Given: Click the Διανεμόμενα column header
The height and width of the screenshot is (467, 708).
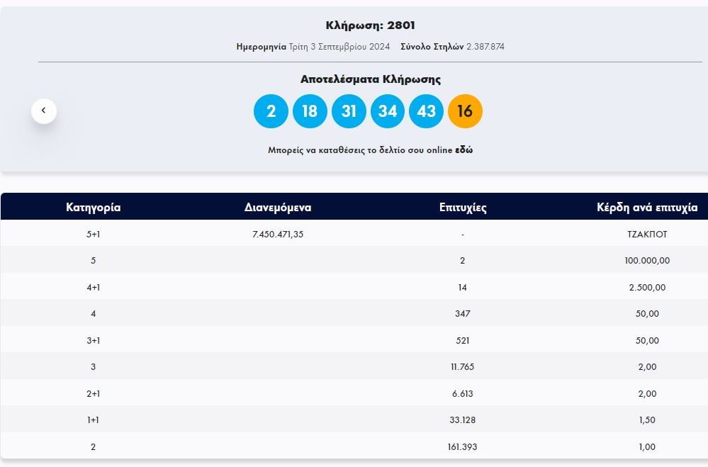Looking at the screenshot, I should point(278,208).
